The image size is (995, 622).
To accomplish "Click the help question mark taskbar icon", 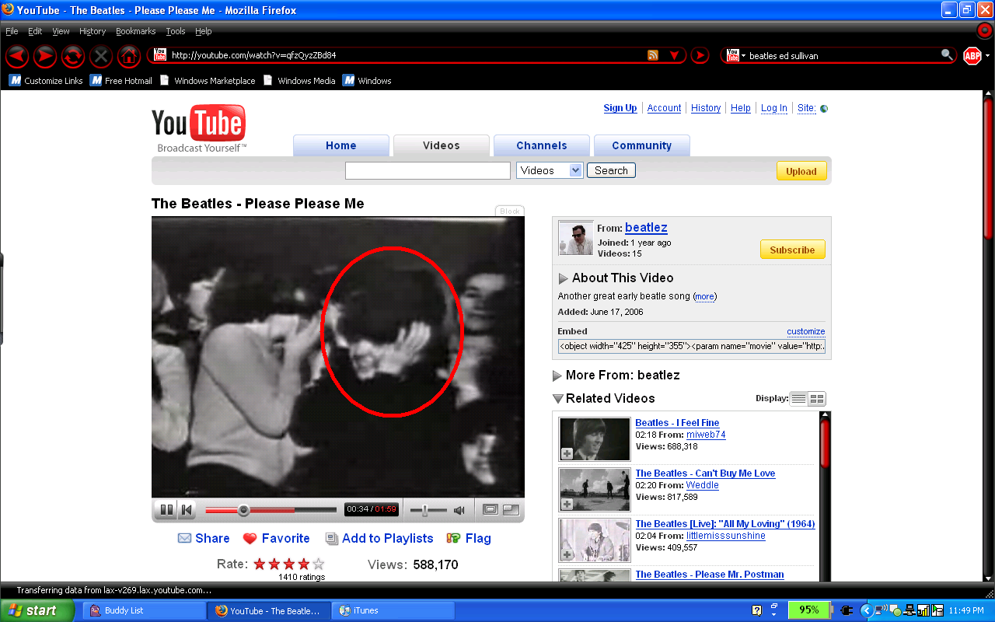I will [757, 610].
